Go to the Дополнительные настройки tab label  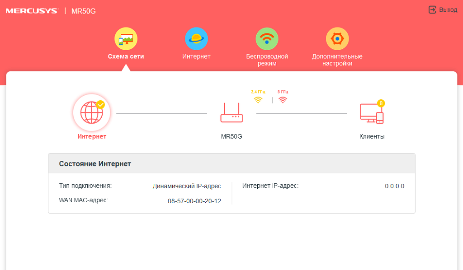(x=337, y=60)
